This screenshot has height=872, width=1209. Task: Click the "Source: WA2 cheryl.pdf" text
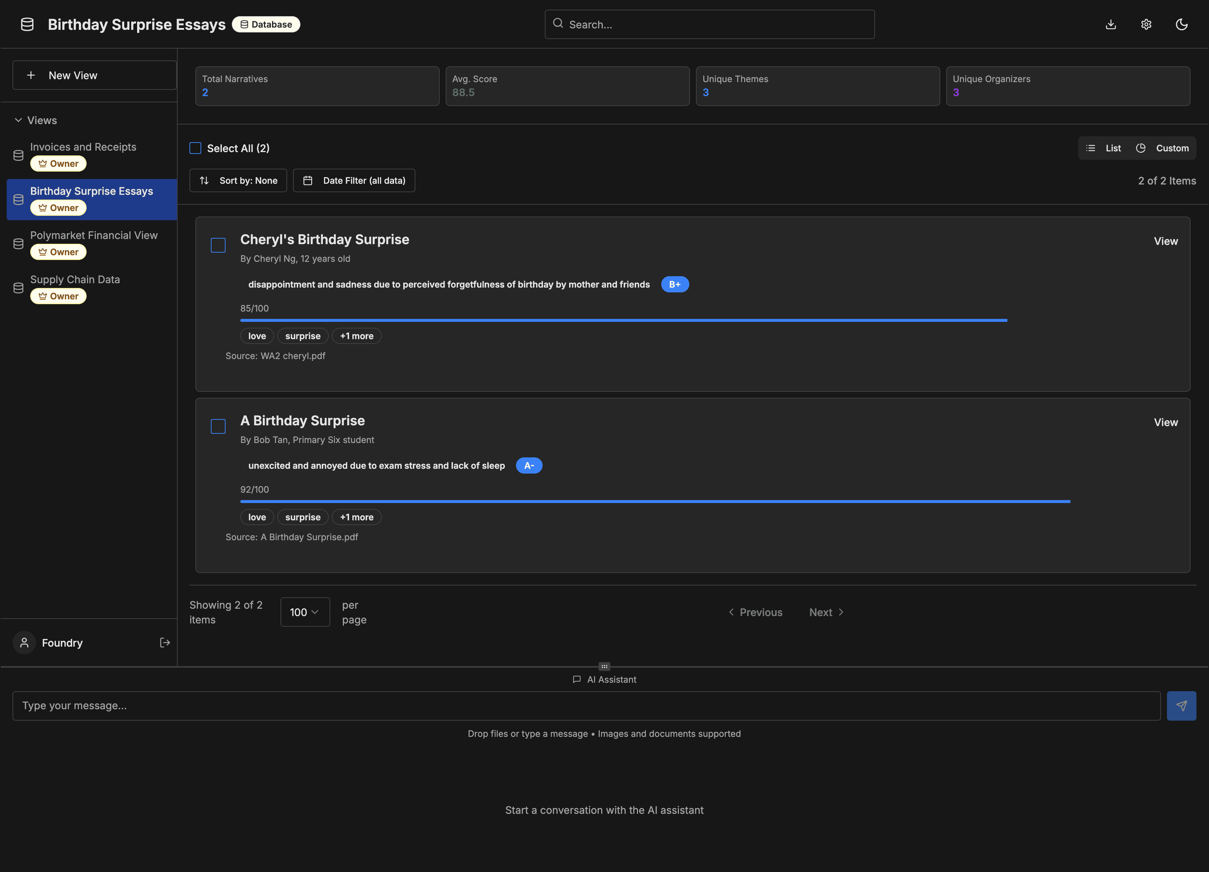275,356
